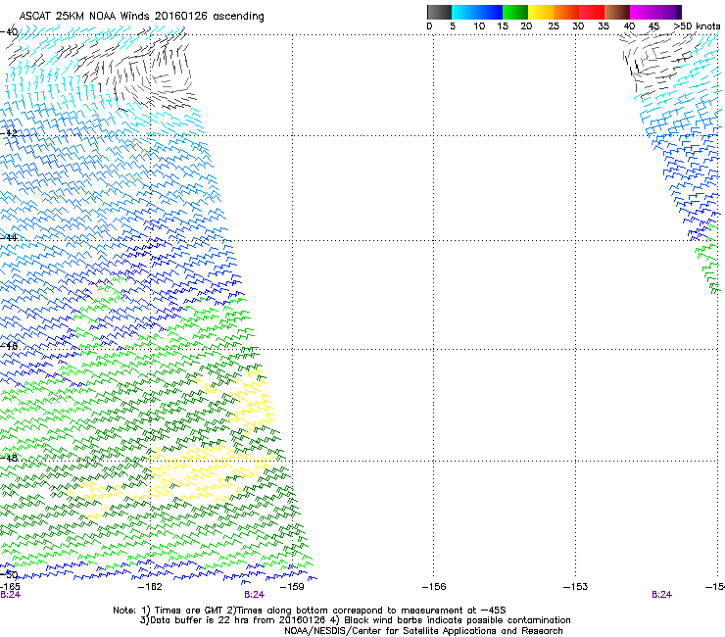Click the yellow 20-25 knots color segment

[541, 12]
